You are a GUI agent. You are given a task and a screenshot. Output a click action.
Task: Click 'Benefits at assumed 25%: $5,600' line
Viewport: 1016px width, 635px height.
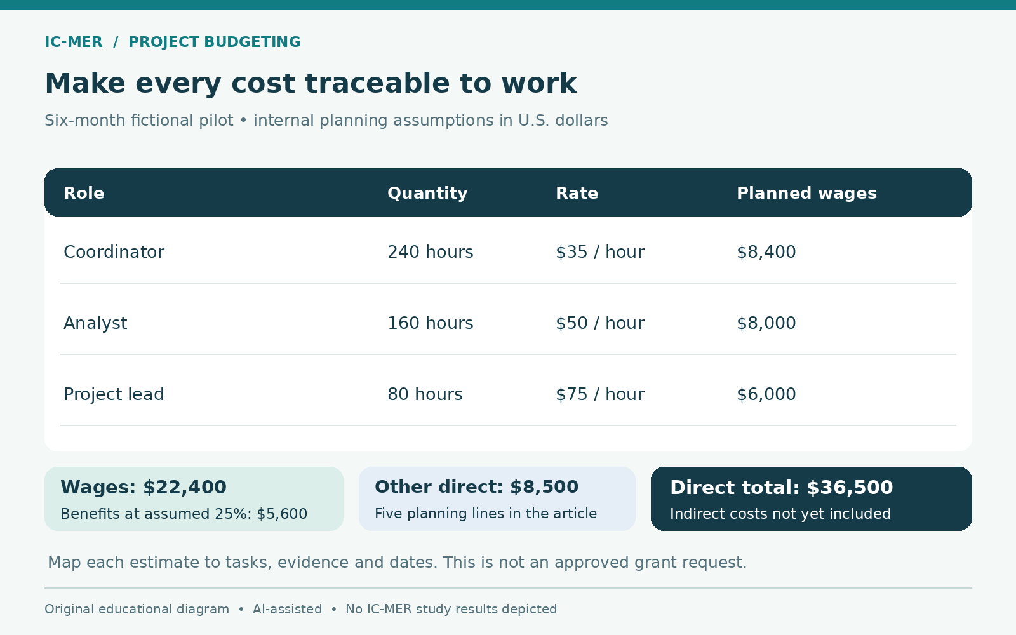pyautogui.click(x=184, y=514)
